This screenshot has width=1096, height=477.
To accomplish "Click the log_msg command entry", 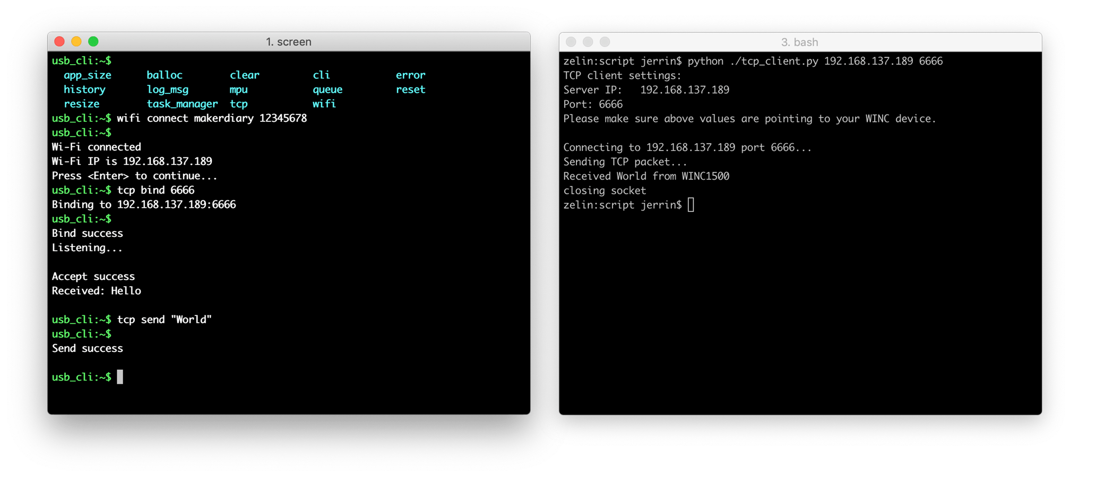I will (x=168, y=89).
